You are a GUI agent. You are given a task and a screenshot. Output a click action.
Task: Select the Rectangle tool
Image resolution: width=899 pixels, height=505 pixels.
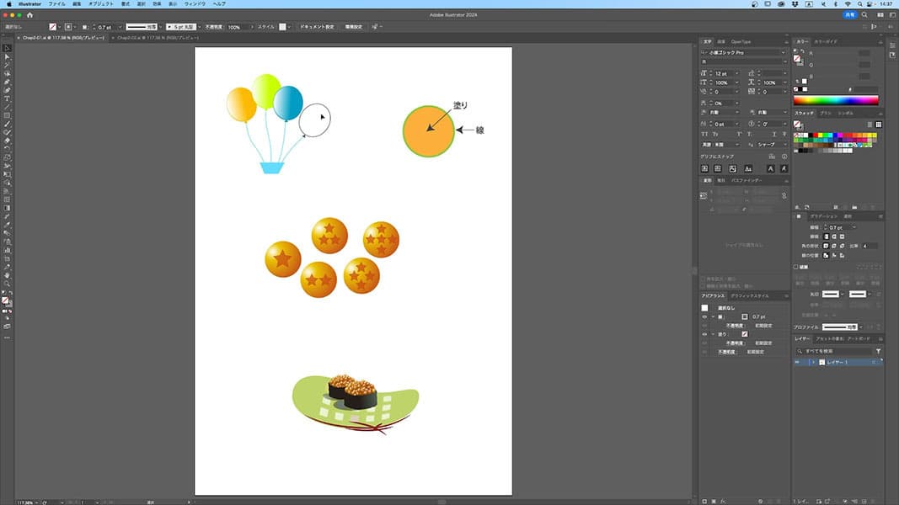tap(7, 115)
